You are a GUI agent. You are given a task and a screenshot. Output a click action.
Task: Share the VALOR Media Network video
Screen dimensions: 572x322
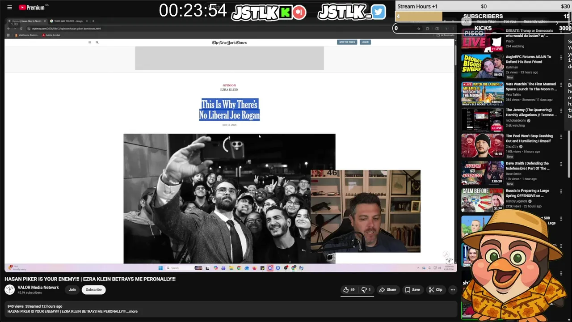[x=387, y=290]
